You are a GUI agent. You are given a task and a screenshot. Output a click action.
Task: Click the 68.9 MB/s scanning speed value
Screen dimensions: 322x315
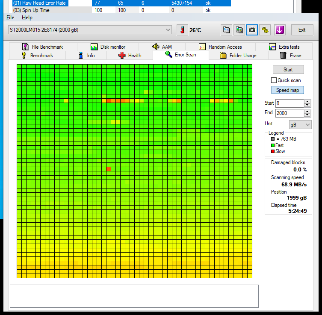[294, 185]
